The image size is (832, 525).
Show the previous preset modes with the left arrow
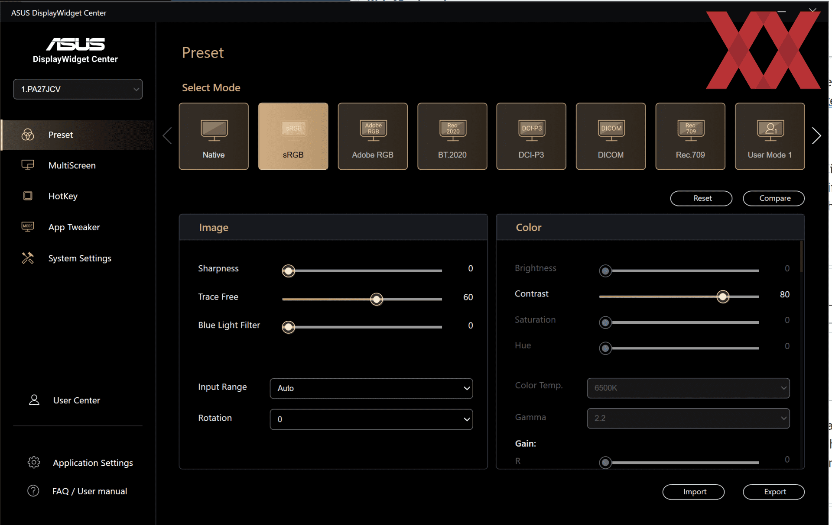[x=167, y=135]
